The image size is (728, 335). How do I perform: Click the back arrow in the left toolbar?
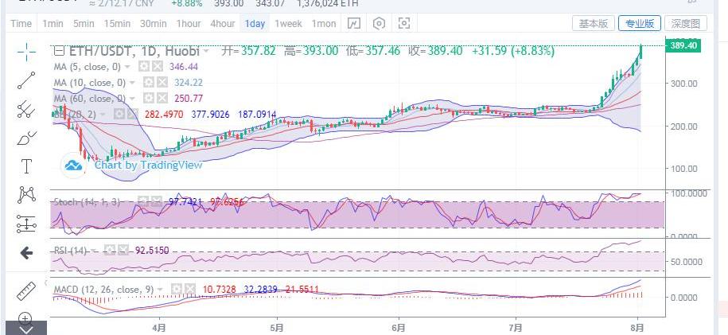click(26, 253)
